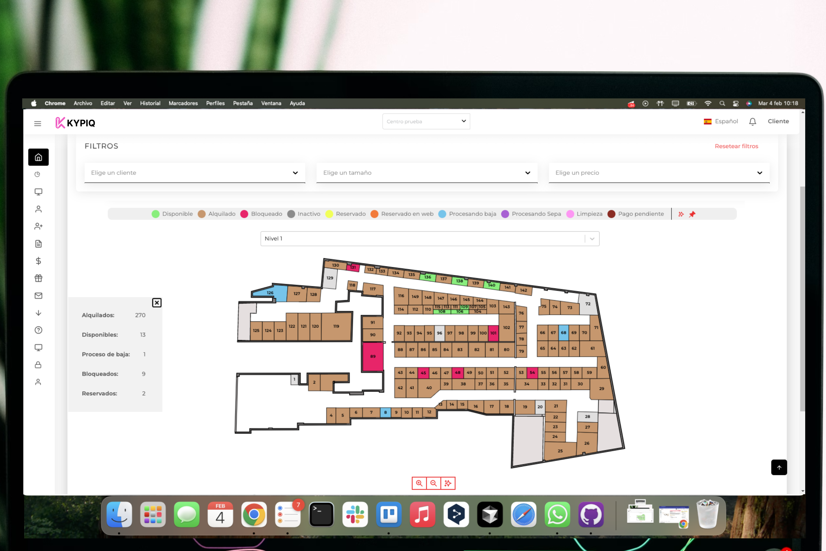Viewport: 826px width, 551px height.
Task: Click the Disponible green legend swatch
Action: [x=156, y=214]
